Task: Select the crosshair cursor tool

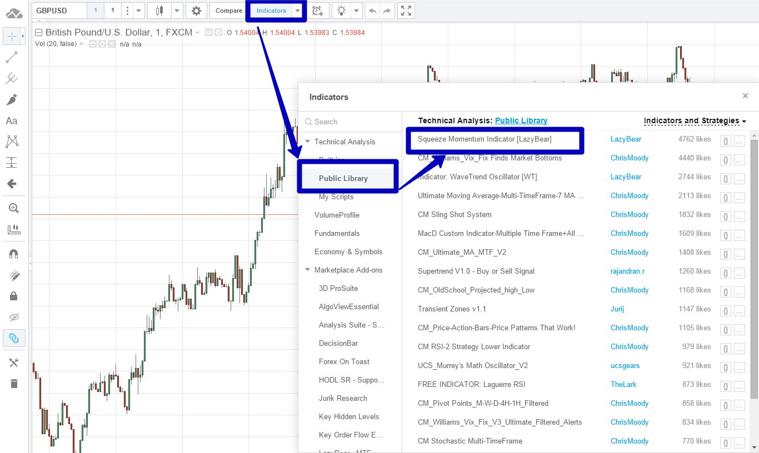Action: [x=12, y=37]
